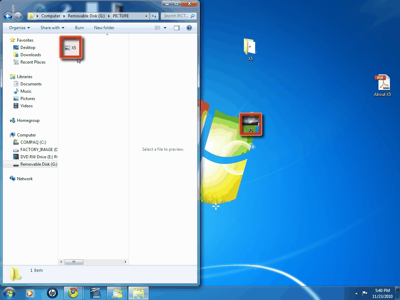Maximize the Explorer window

(x=176, y=3)
